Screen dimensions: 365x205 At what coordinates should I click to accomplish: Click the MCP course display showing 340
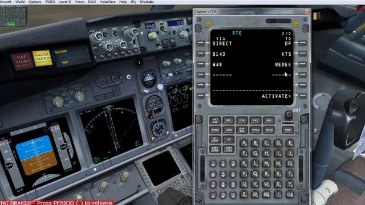click(x=150, y=26)
